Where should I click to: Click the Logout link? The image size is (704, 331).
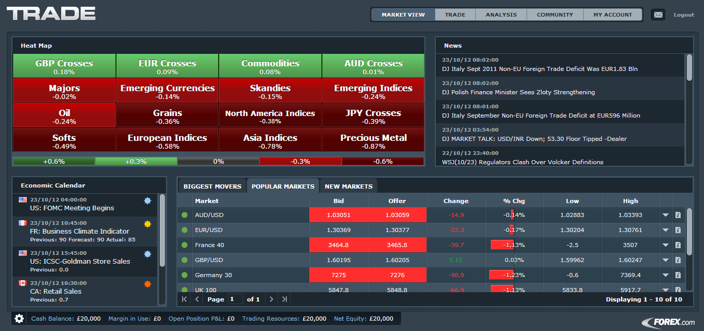[x=684, y=15]
